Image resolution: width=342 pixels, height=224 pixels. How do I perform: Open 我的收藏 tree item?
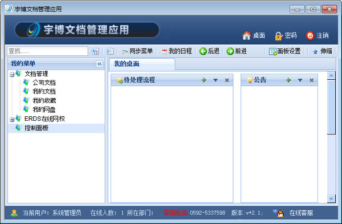[x=44, y=100]
